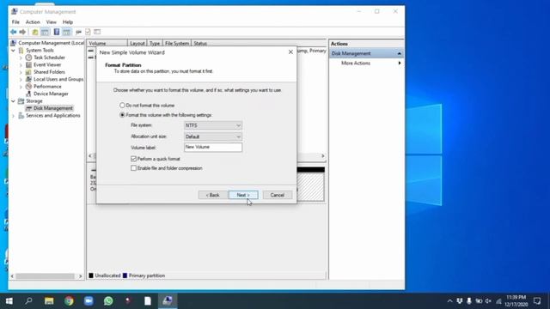550x309 pixels.
Task: Close the New Simple Volume Wizard dialog
Action: click(x=290, y=52)
